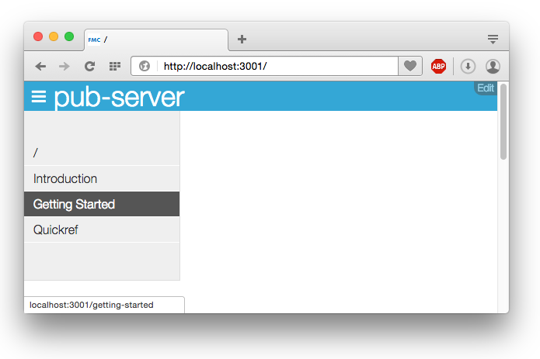
Task: Open the tab menu dropdown icon
Action: (493, 39)
